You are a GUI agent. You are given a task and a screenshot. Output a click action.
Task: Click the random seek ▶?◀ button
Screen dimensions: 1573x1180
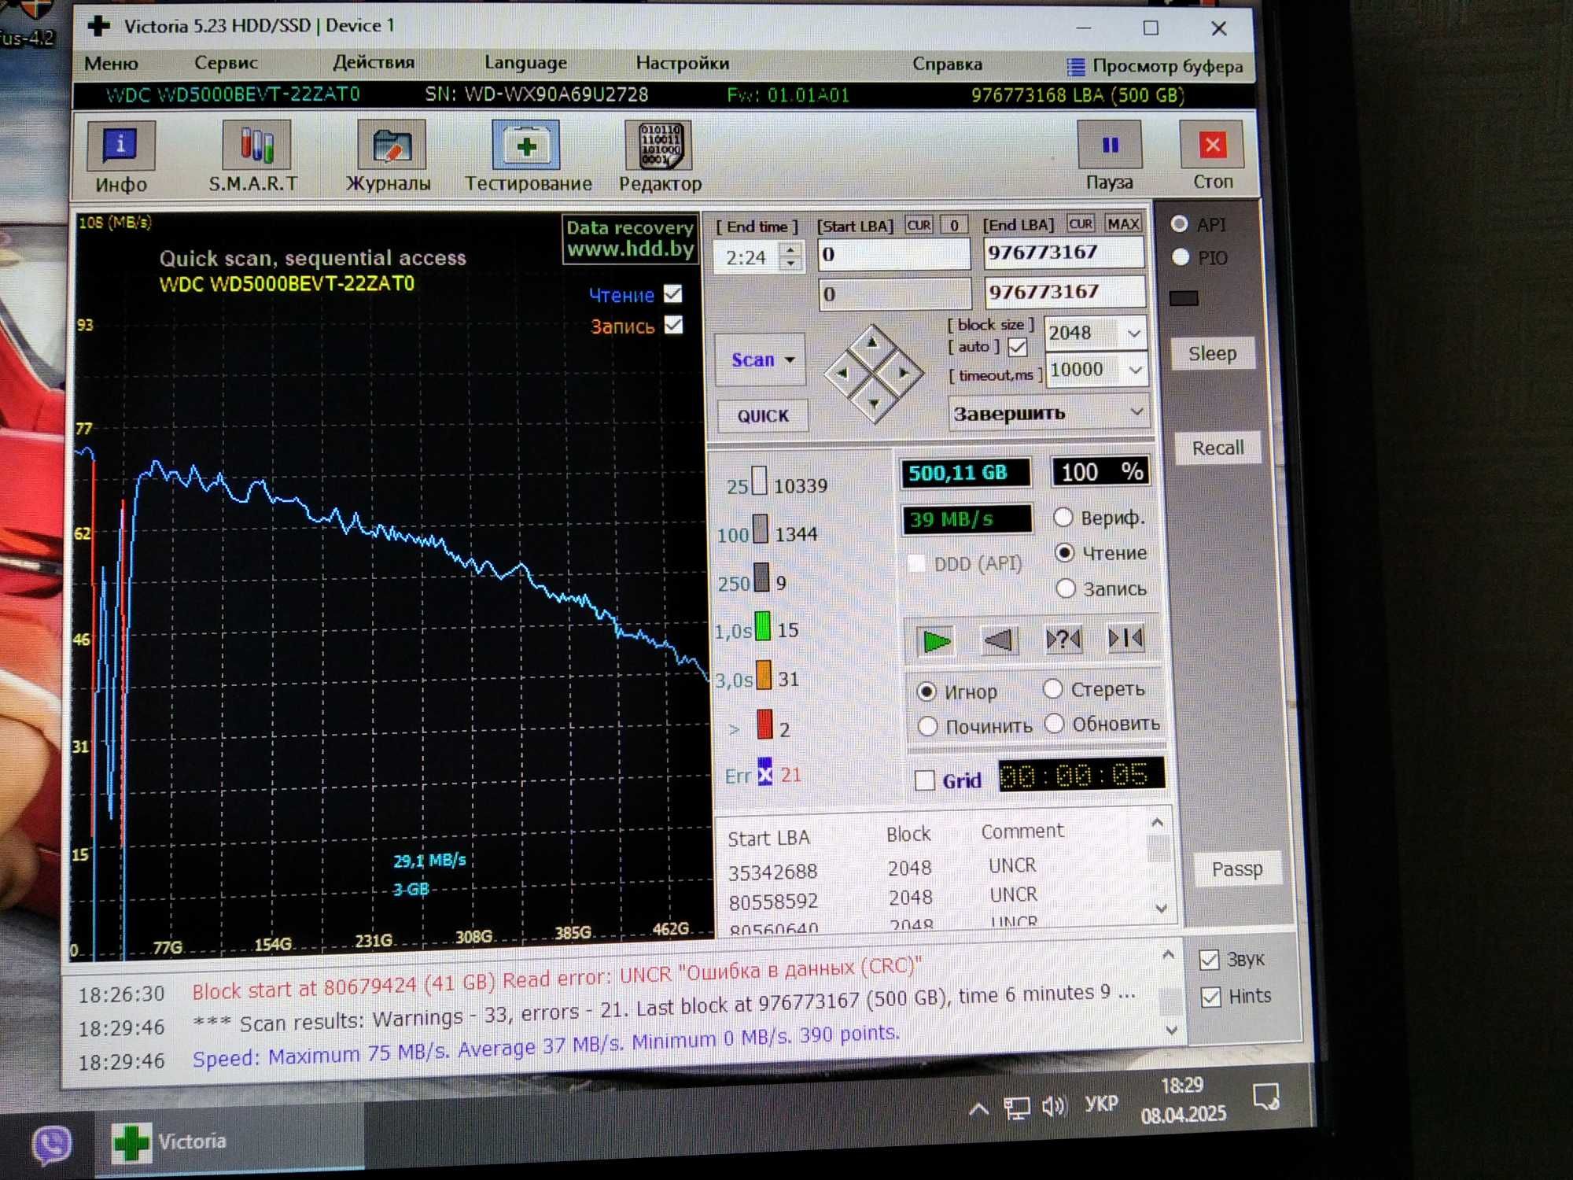pyautogui.click(x=1063, y=639)
